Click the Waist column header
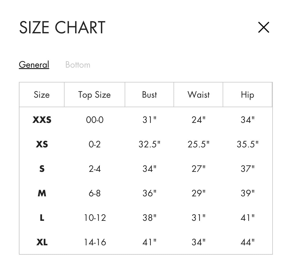 [198, 95]
